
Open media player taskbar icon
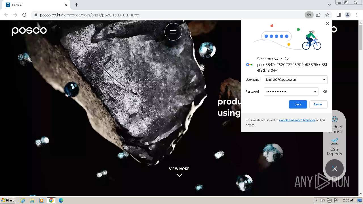[42, 200]
